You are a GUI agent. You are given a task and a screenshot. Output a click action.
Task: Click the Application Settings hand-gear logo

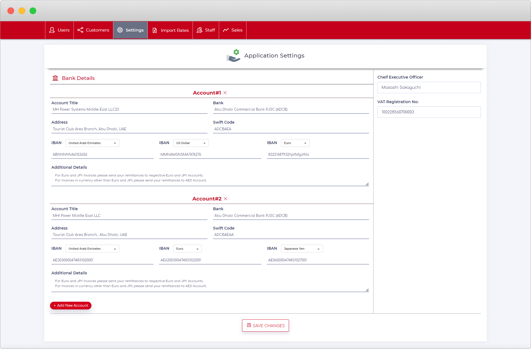pos(234,56)
